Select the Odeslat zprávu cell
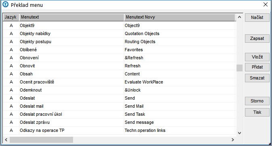 tap(71, 122)
